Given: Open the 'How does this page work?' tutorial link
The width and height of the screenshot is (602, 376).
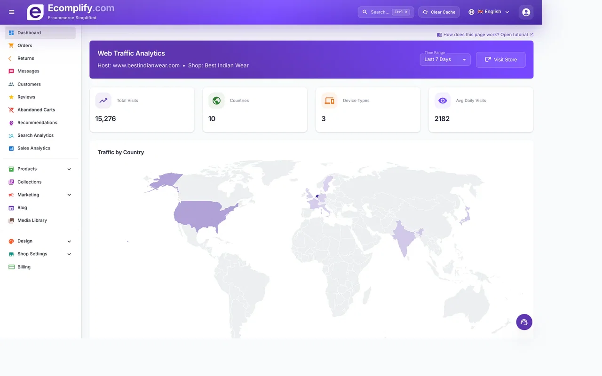Looking at the screenshot, I should point(485,35).
